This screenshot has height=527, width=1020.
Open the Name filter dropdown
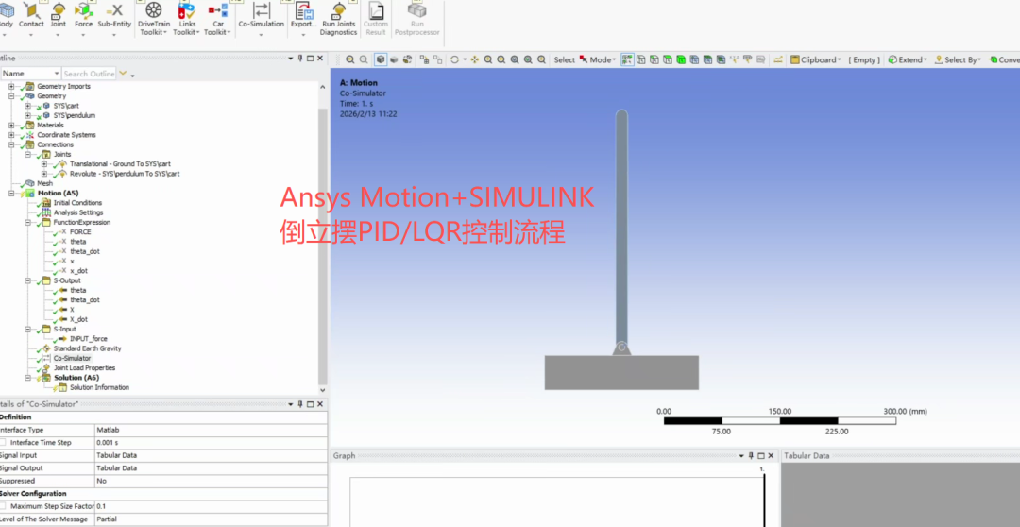(x=58, y=75)
